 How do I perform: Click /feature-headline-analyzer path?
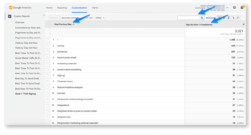coord(70,87)
